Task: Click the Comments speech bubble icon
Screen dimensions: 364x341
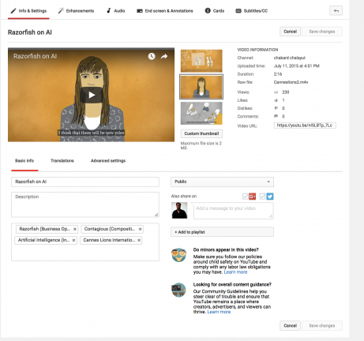Action: pos(276,116)
